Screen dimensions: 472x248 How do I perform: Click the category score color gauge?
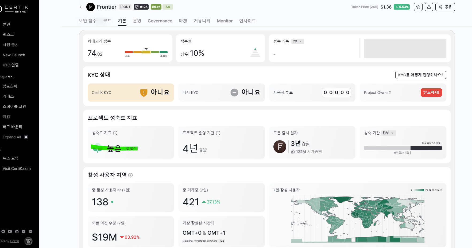point(146,52)
